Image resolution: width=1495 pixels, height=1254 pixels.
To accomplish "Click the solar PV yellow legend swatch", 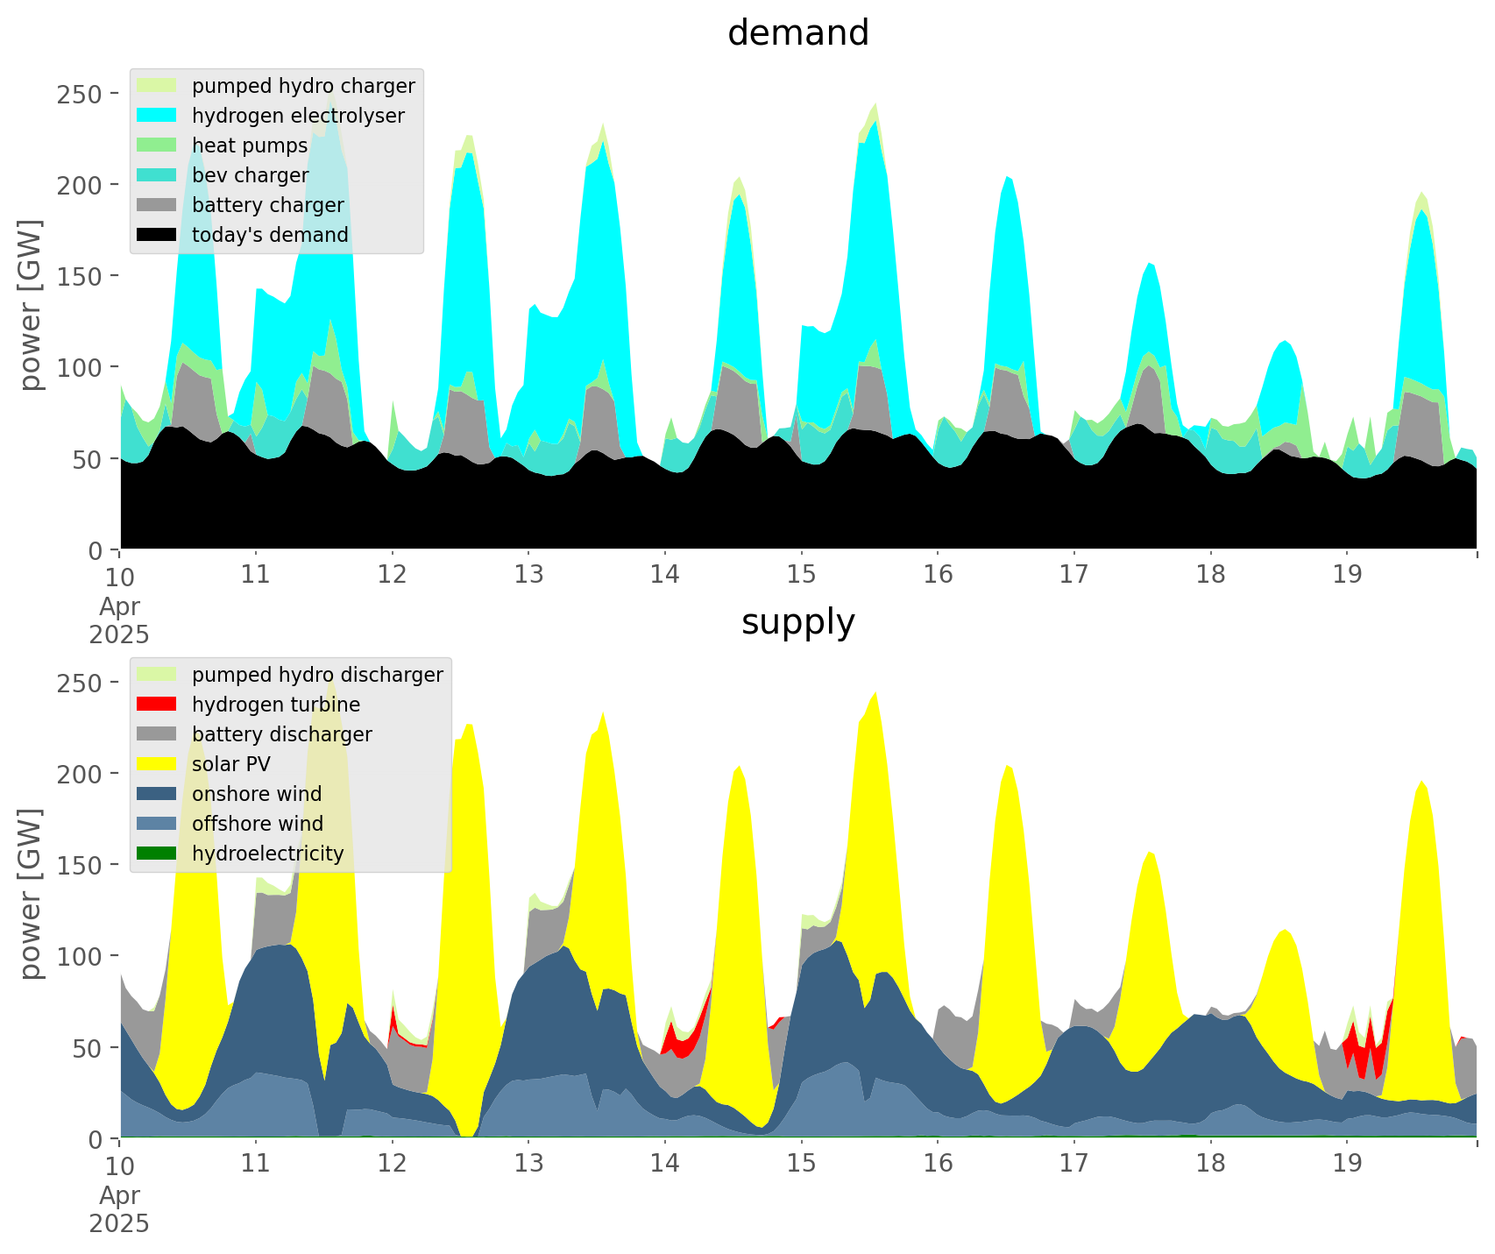I will click(157, 764).
